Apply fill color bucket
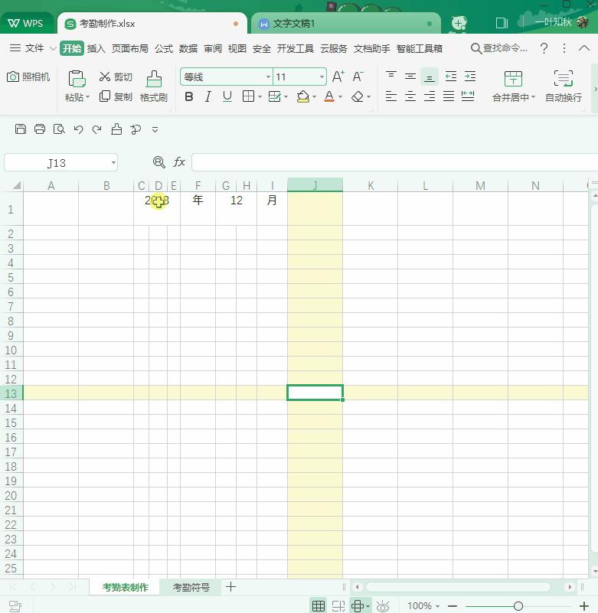The height and width of the screenshot is (613, 598). [303, 96]
